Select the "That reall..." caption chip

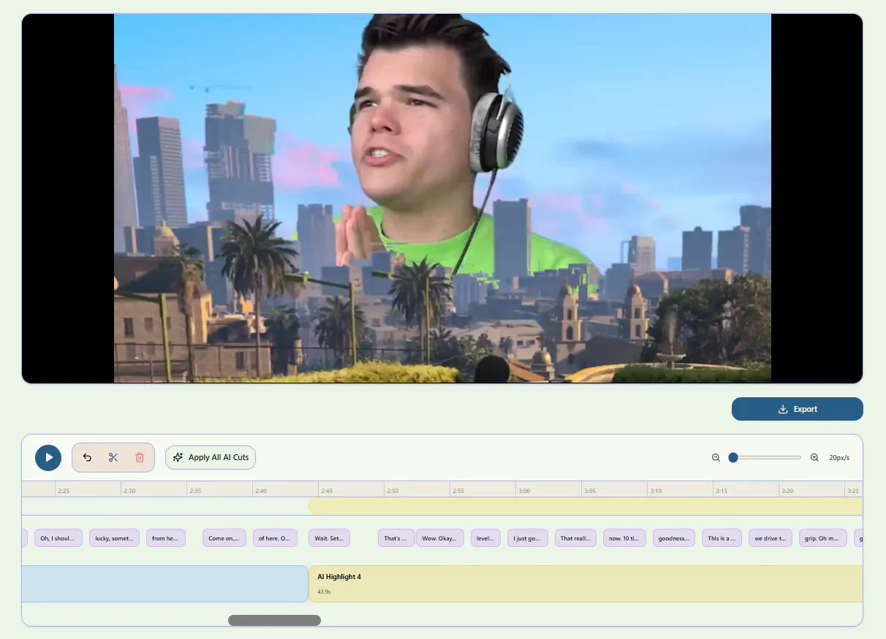[575, 538]
